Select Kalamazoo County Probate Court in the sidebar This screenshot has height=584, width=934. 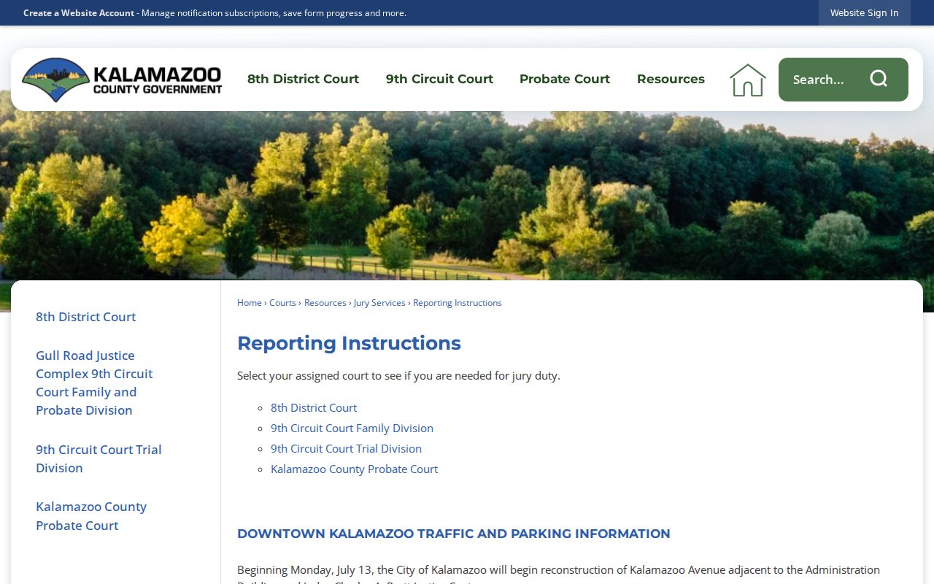(x=91, y=516)
